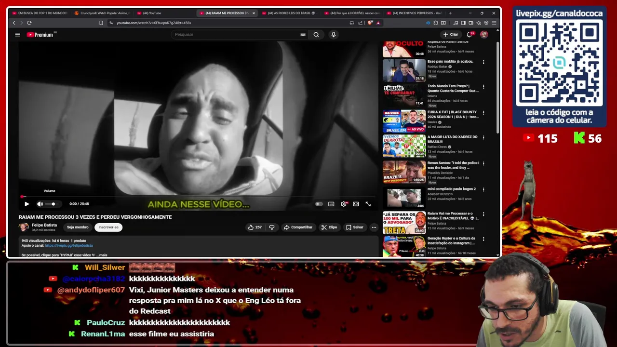Open options for Renan Santos video
Viewport: 617px width, 347px height.
483,163
